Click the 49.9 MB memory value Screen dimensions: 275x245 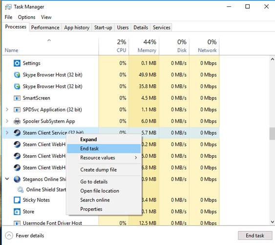pyautogui.click(x=148, y=75)
